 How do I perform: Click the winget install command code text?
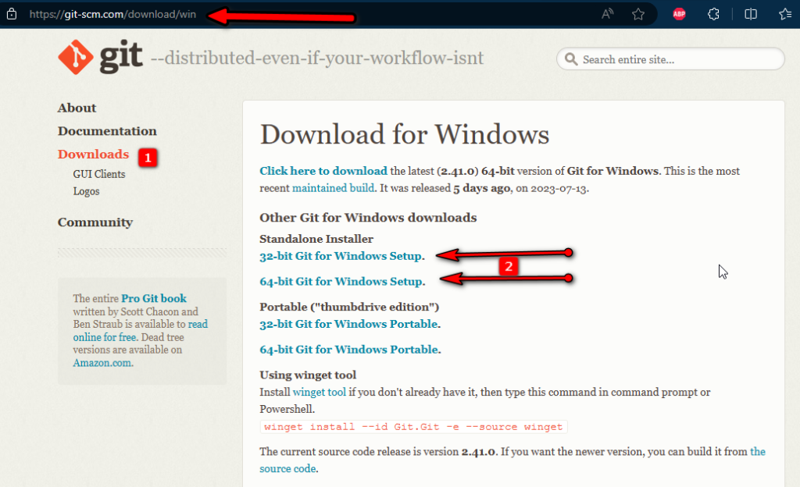[x=413, y=427]
